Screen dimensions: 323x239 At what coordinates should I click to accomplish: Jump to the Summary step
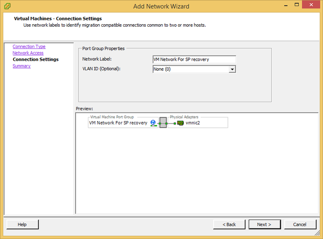[21, 66]
